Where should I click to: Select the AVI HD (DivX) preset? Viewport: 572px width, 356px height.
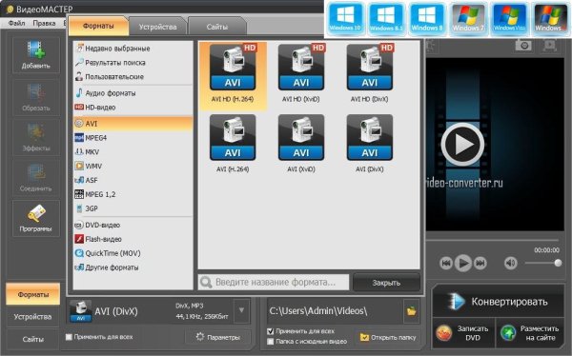click(x=370, y=73)
